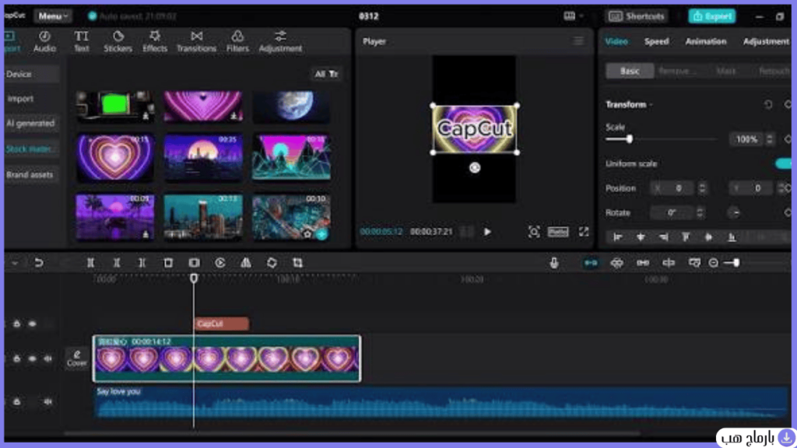Open the Brand assets section
Screen dimensions: 797x448
tap(30, 175)
